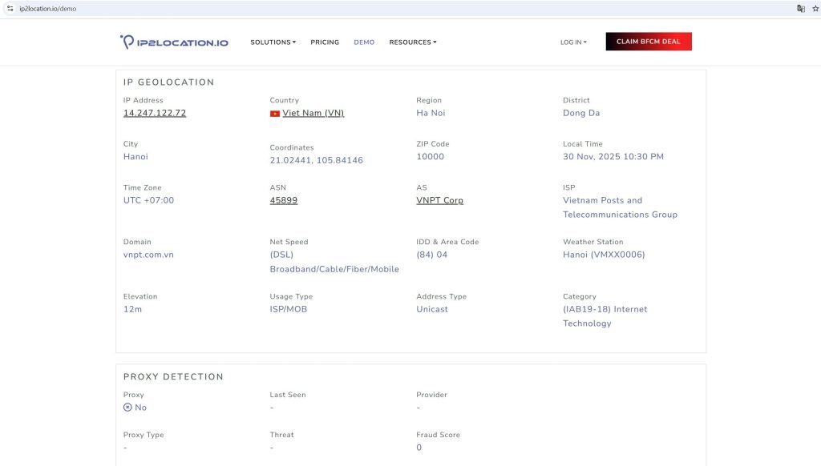Bookmark this page with the star icon
821x466 pixels.
(815, 8)
